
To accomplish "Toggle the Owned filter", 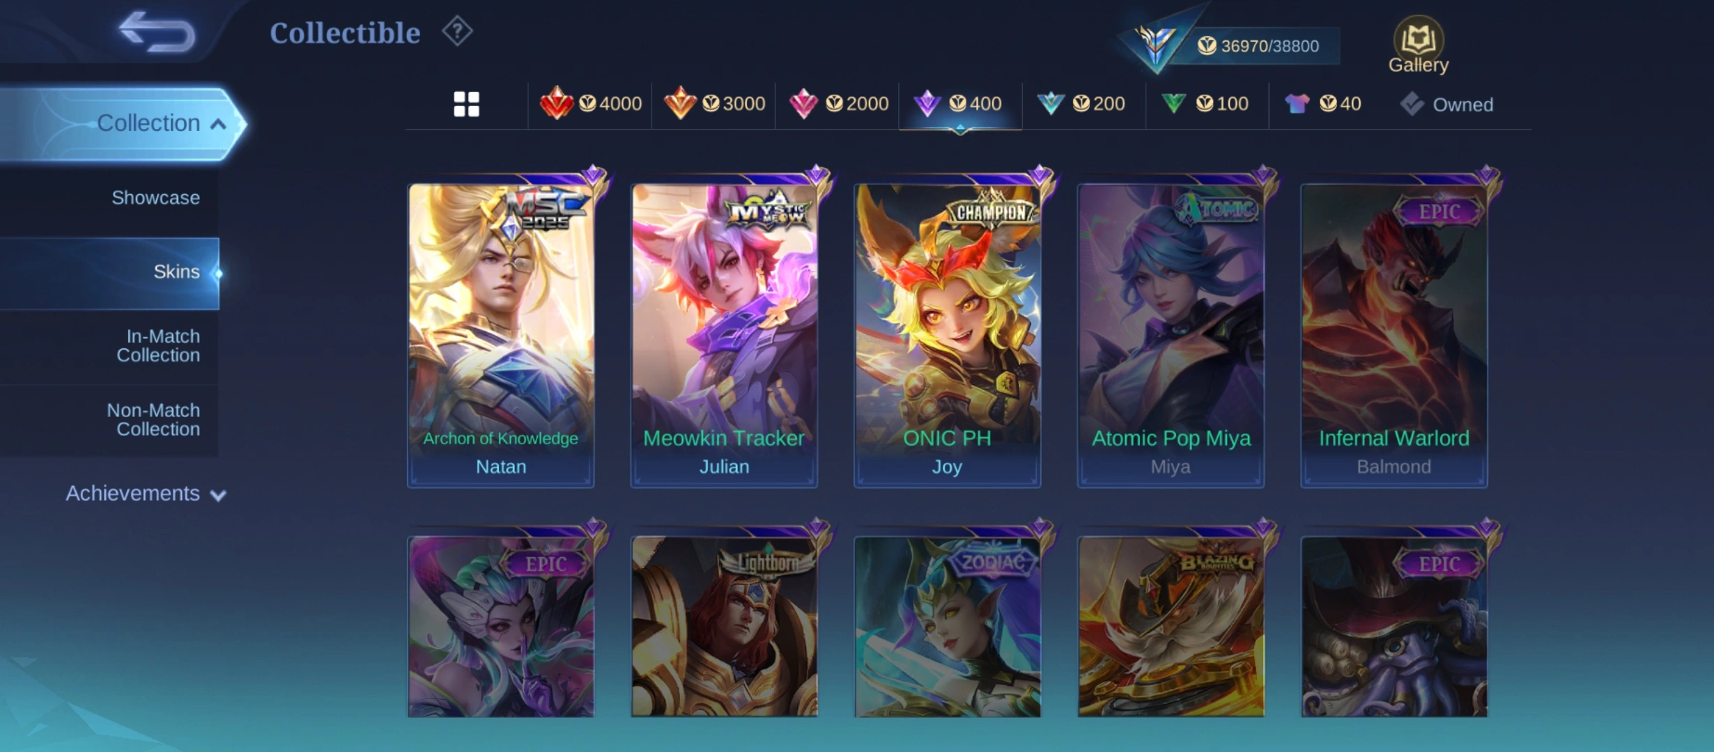I will pos(1446,104).
